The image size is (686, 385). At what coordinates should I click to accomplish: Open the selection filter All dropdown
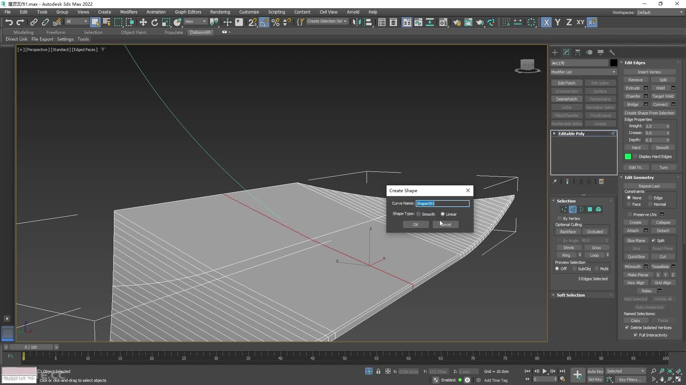(76, 21)
